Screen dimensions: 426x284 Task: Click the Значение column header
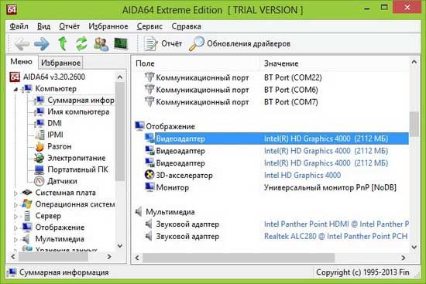click(x=281, y=63)
